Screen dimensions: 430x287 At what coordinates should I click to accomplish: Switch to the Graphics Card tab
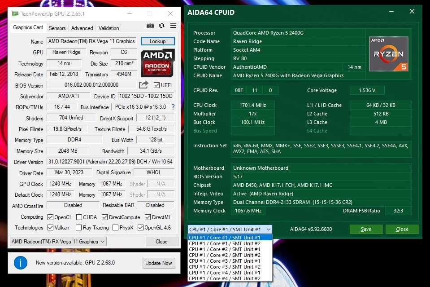(28, 27)
